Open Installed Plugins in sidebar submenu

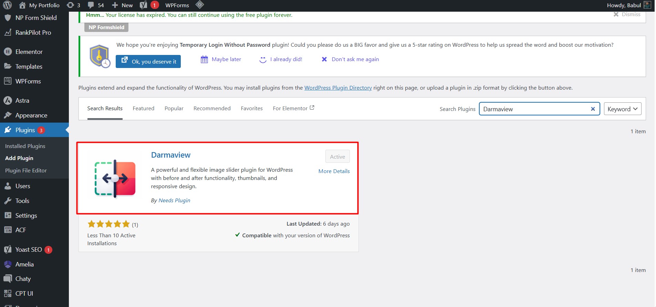coord(25,146)
